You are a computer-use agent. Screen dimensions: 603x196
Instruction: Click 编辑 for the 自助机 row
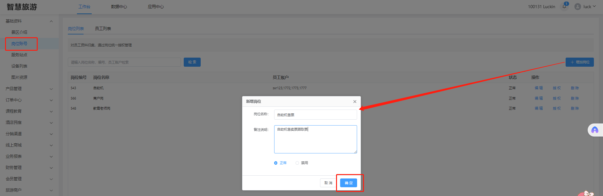539,88
